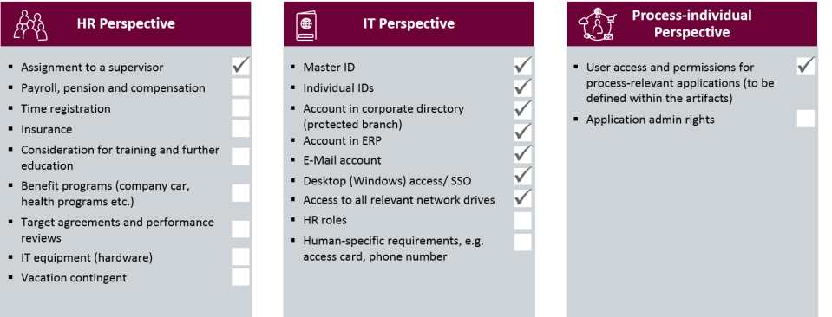Check the Time registration checkbox

[240, 107]
